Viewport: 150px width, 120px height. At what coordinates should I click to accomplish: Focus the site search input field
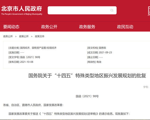82,10
